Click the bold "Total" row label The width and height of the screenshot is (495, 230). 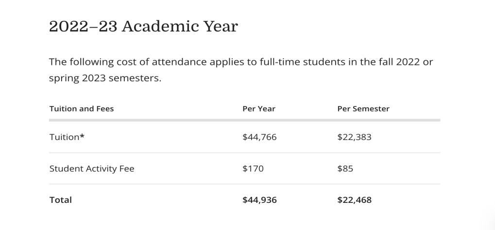coord(61,200)
